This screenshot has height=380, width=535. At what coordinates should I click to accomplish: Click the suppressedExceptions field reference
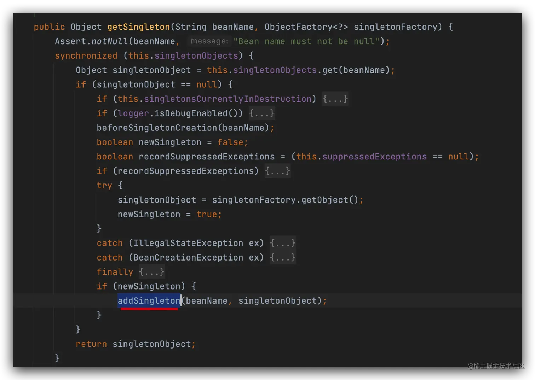pyautogui.click(x=374, y=157)
